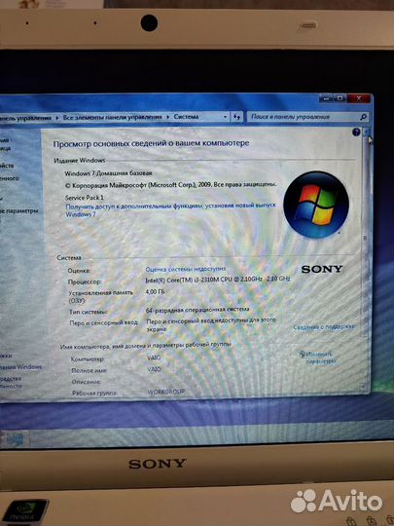Open the help question mark icon

click(x=356, y=131)
